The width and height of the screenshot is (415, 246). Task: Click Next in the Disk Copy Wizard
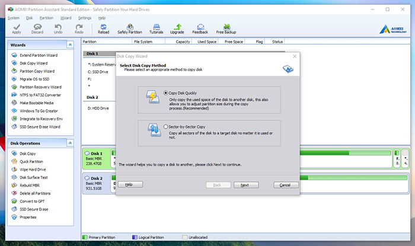tap(246, 185)
